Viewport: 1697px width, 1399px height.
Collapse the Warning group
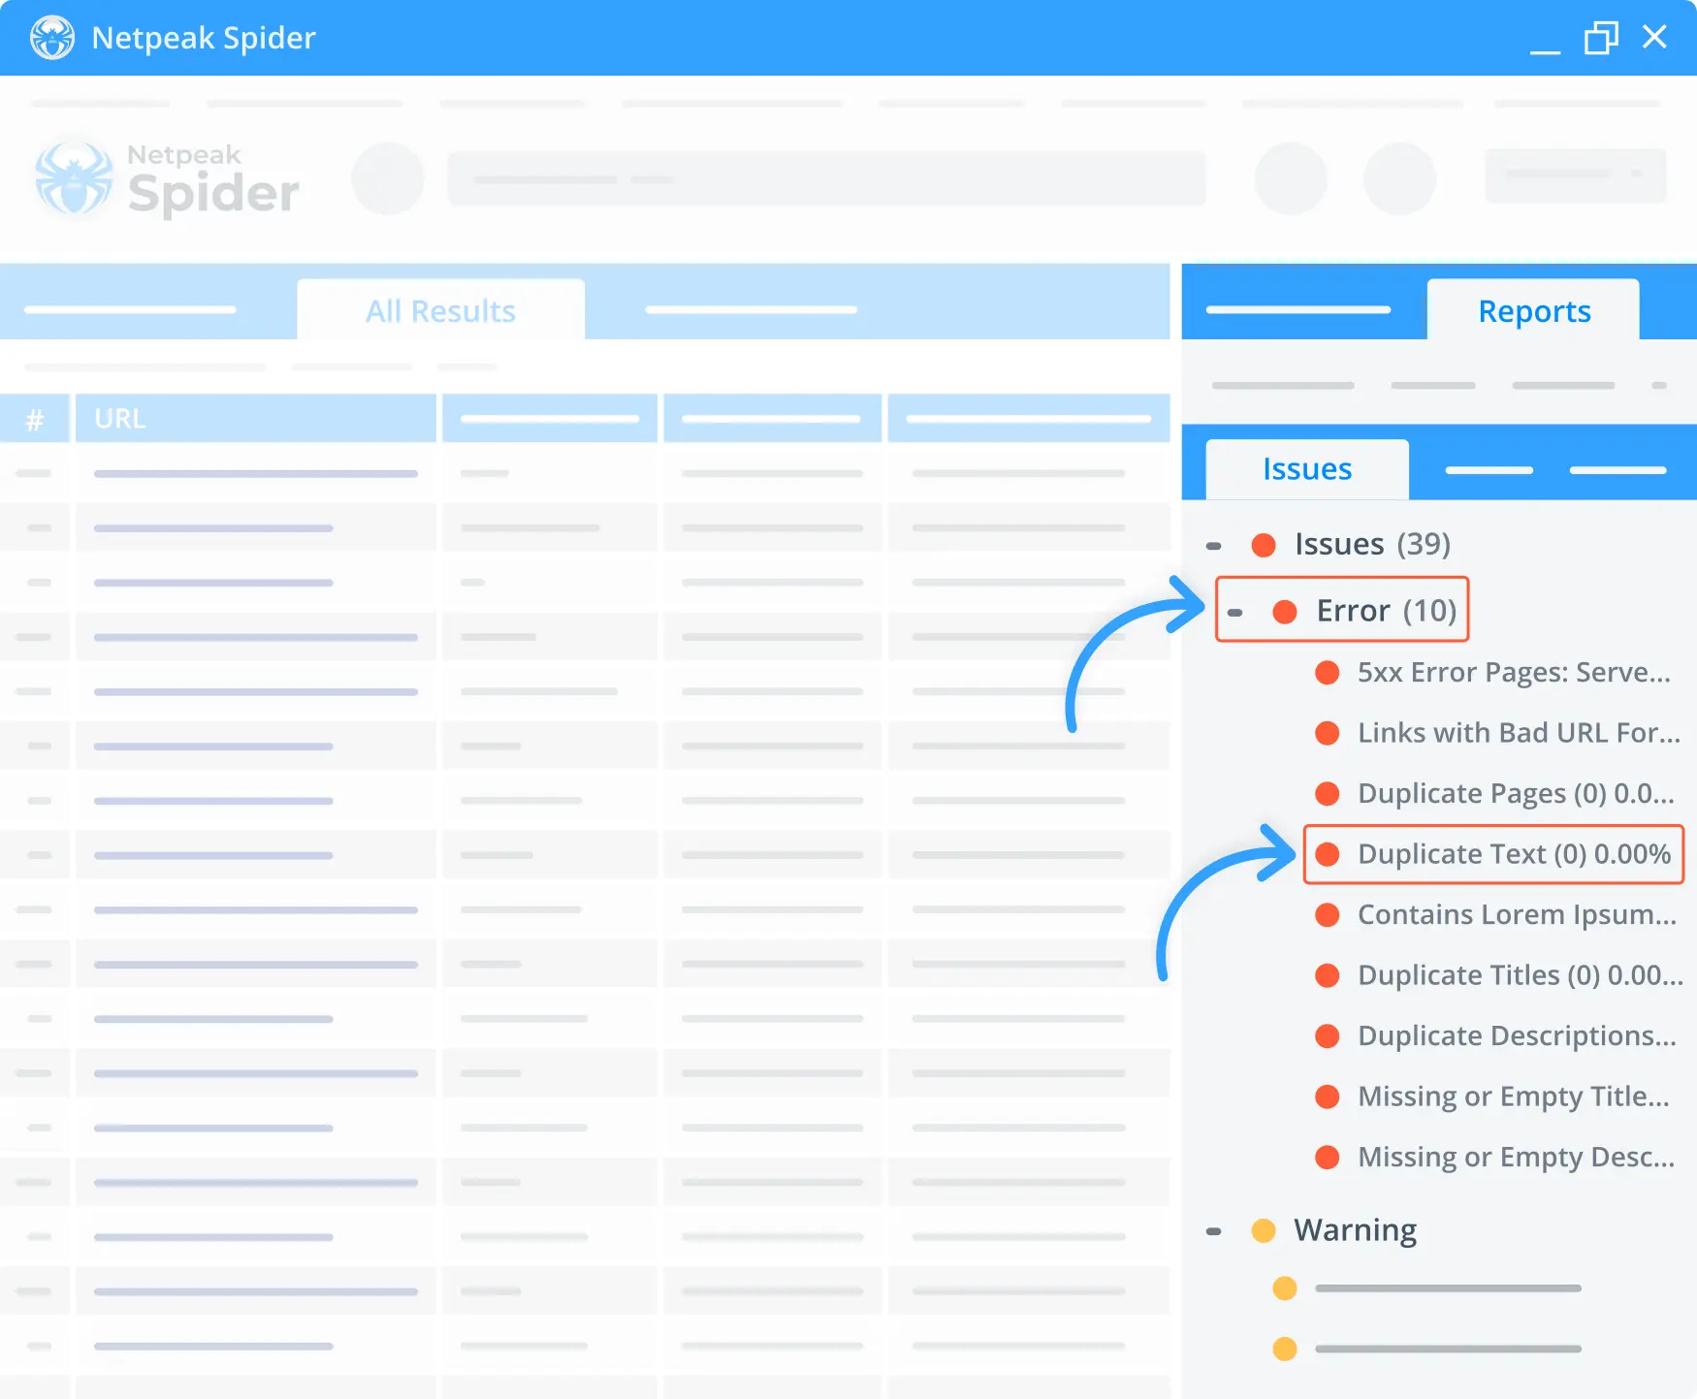point(1213,1231)
